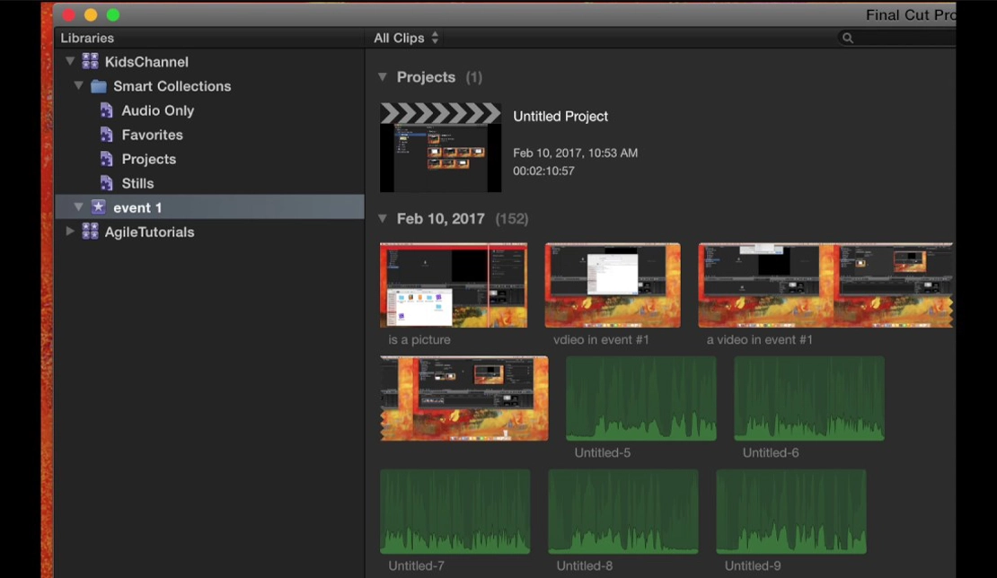
Task: Click the browser search field
Action: 898,38
